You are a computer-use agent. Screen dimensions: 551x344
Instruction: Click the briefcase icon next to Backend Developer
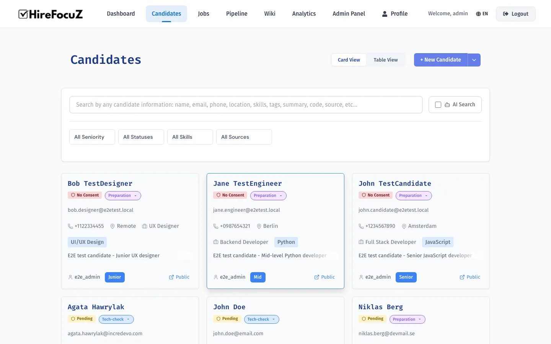click(216, 242)
